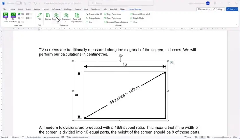Click Regenerate ALL

tap(66, 18)
